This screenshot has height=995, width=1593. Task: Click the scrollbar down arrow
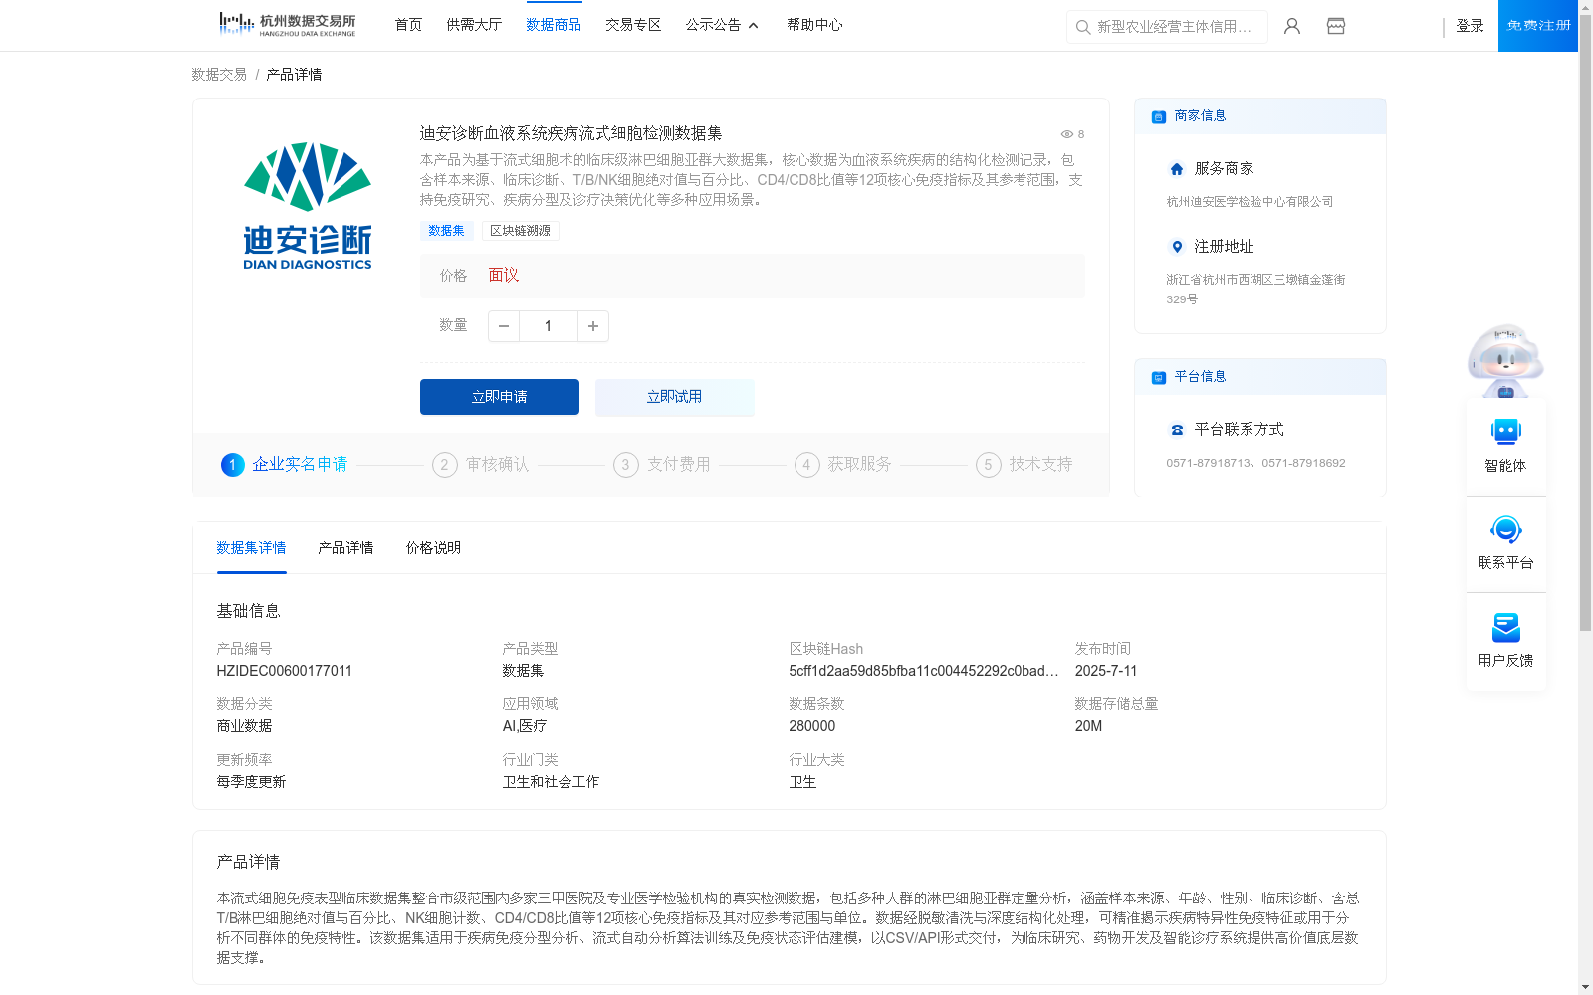tap(1586, 987)
